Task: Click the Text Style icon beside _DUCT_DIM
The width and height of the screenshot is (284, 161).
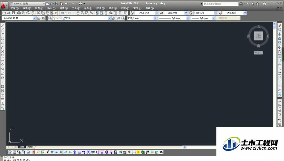Action: click(x=132, y=13)
